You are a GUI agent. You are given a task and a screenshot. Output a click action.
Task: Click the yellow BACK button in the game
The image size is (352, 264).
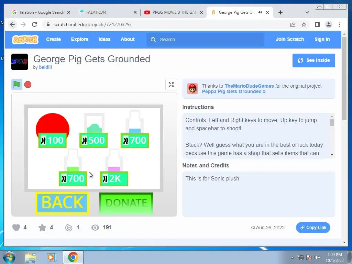pos(62,203)
